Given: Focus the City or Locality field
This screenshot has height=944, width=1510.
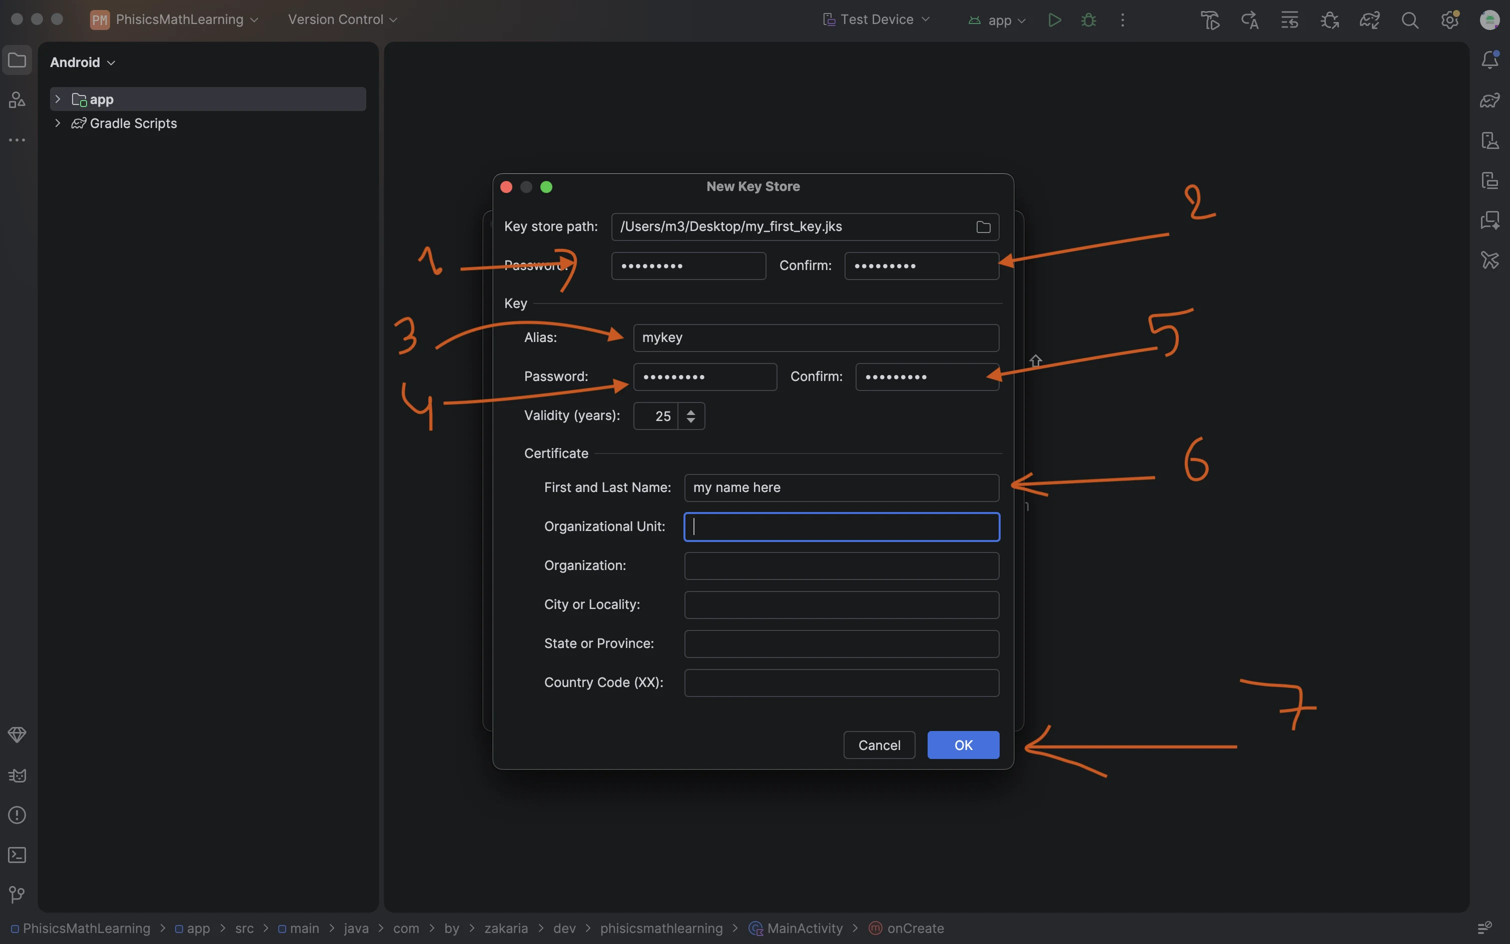Looking at the screenshot, I should [842, 605].
